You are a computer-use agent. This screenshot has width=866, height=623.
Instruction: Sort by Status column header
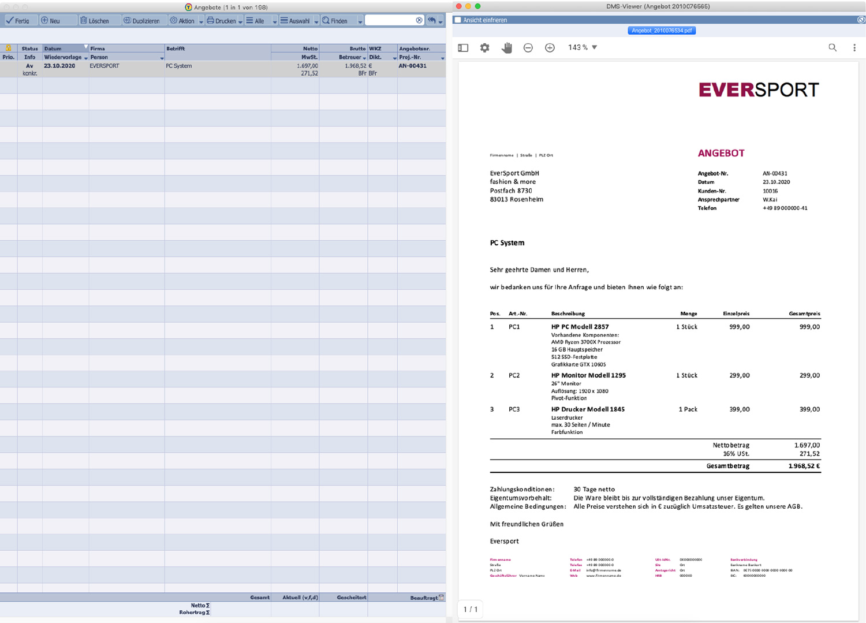29,49
